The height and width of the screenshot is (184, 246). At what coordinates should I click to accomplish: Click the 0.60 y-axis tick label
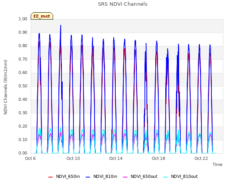click(x=23, y=72)
